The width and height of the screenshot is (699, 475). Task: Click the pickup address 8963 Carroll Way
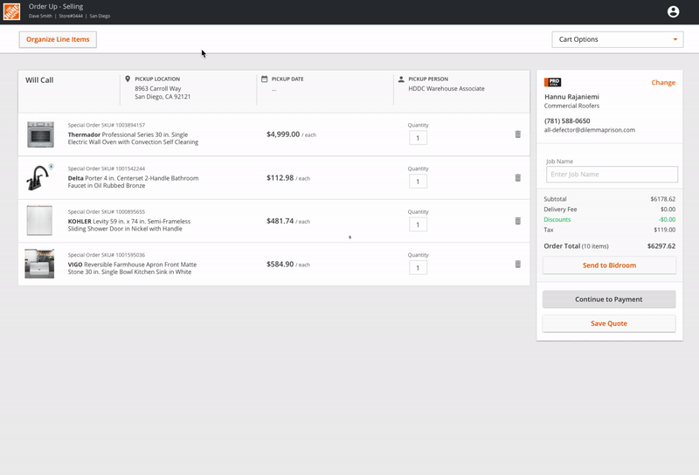pos(163,93)
